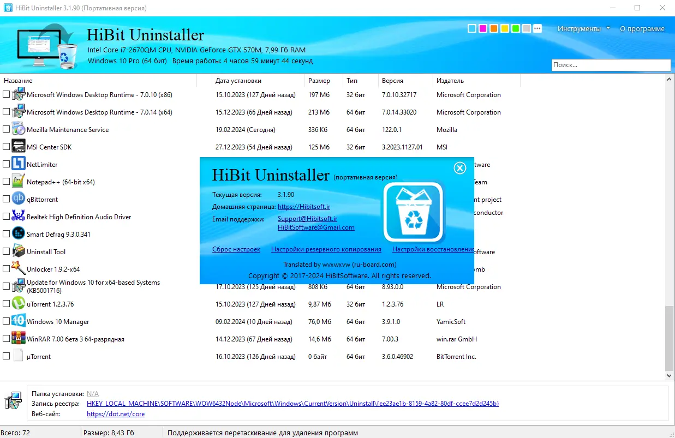Select the orange theme color swatch
Image resolution: width=675 pixels, height=438 pixels.
coord(494,28)
